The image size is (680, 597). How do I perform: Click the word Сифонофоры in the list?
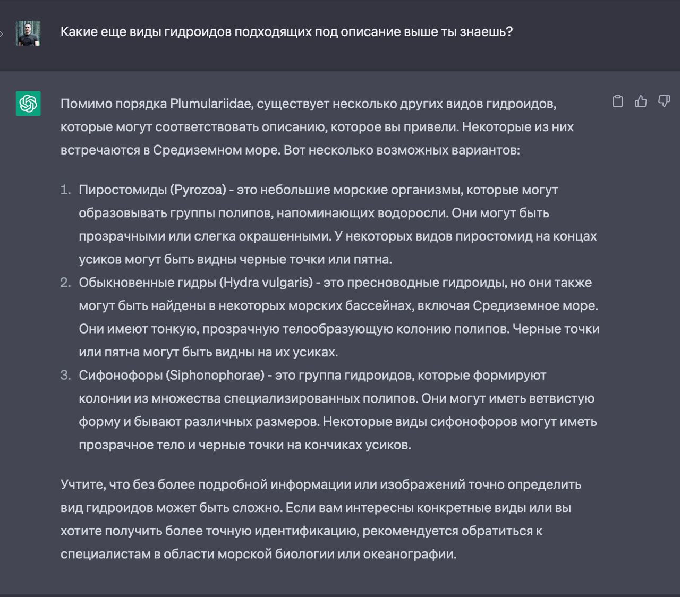(121, 375)
